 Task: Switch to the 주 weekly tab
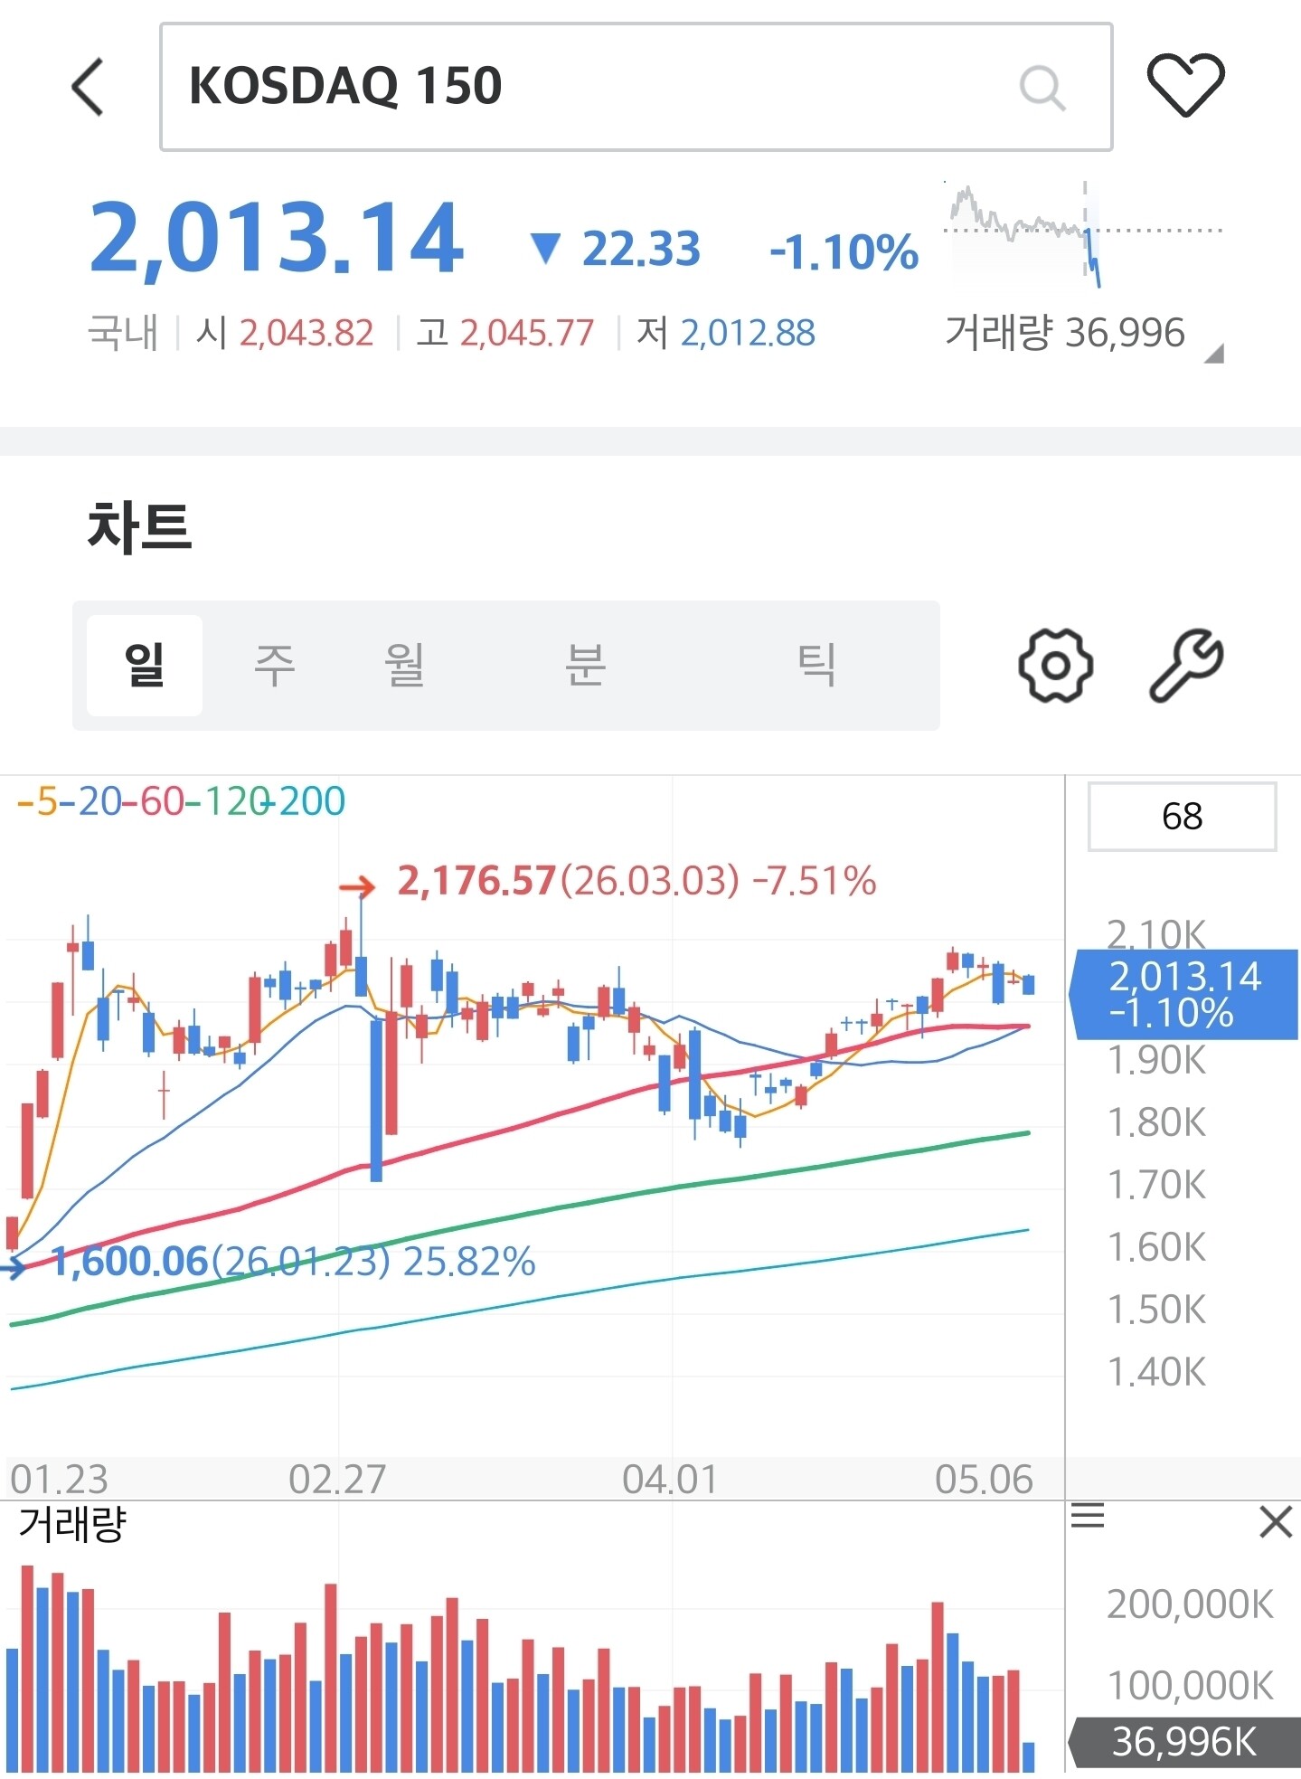point(274,666)
